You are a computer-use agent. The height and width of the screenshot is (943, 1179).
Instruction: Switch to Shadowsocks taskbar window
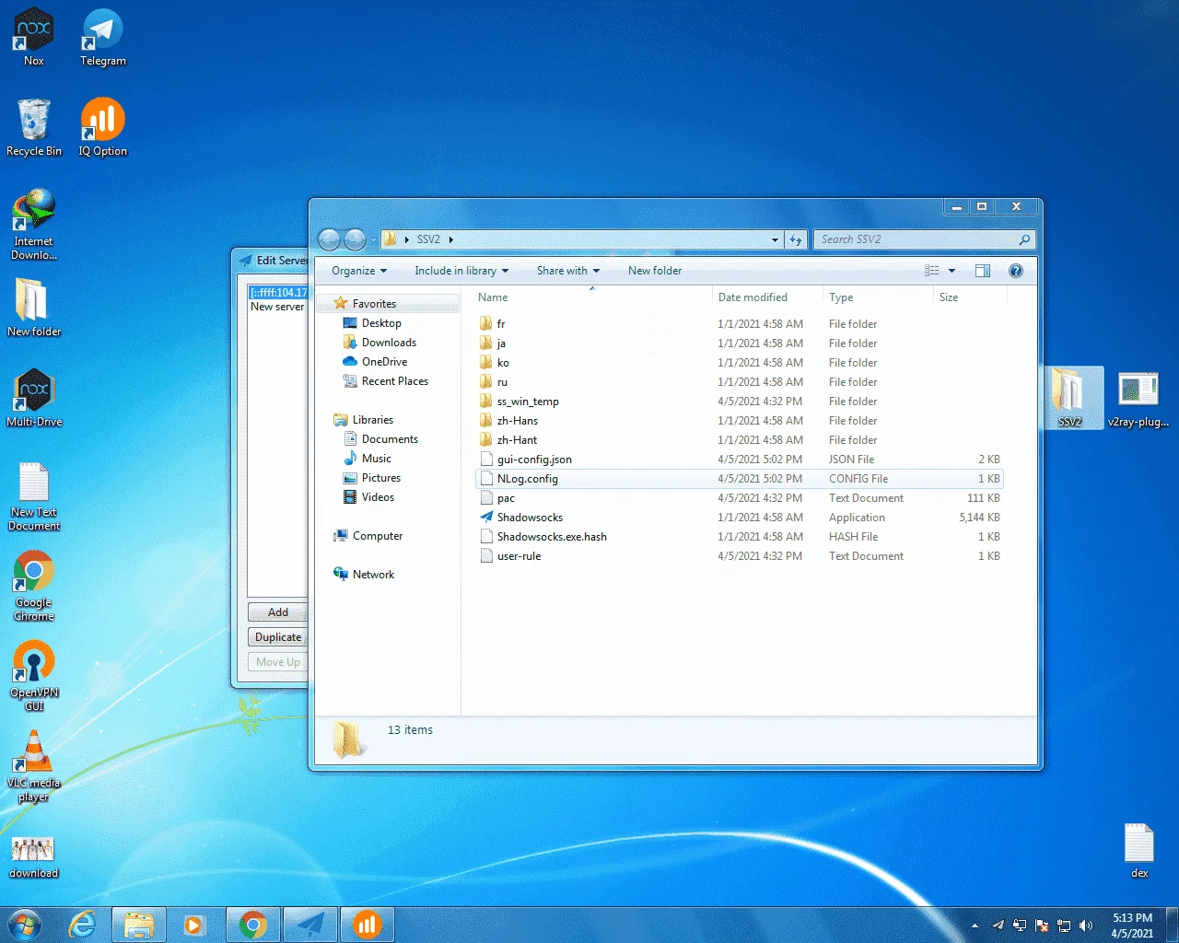[310, 925]
